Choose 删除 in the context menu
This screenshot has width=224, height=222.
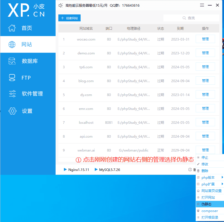pos(205,171)
